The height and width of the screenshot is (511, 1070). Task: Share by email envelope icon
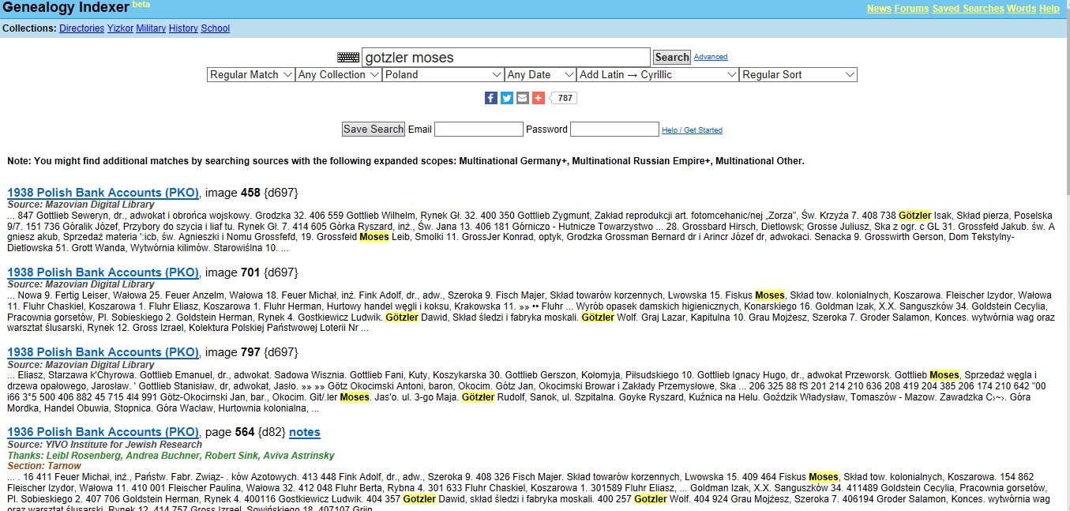click(523, 98)
